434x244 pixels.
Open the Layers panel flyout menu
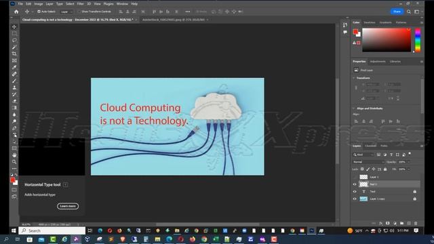click(421, 146)
